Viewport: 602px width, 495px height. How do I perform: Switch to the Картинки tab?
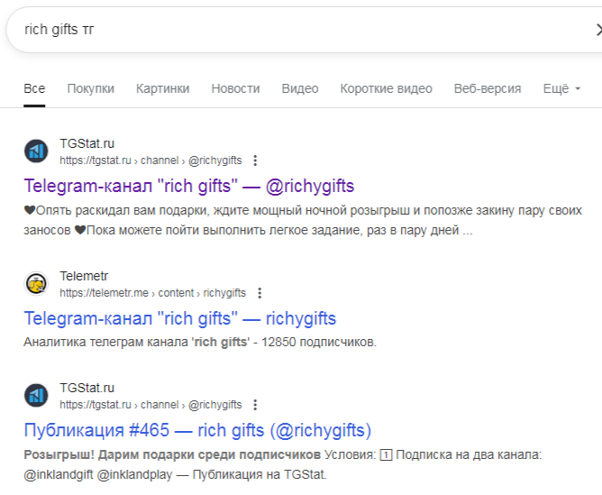click(162, 88)
